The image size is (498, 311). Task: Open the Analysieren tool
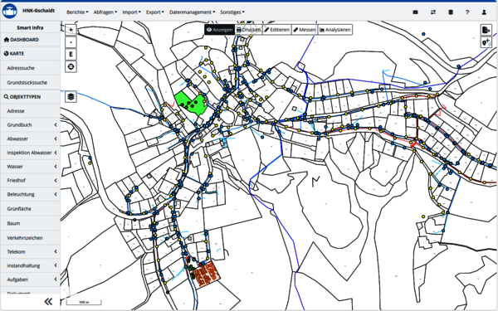coord(335,30)
